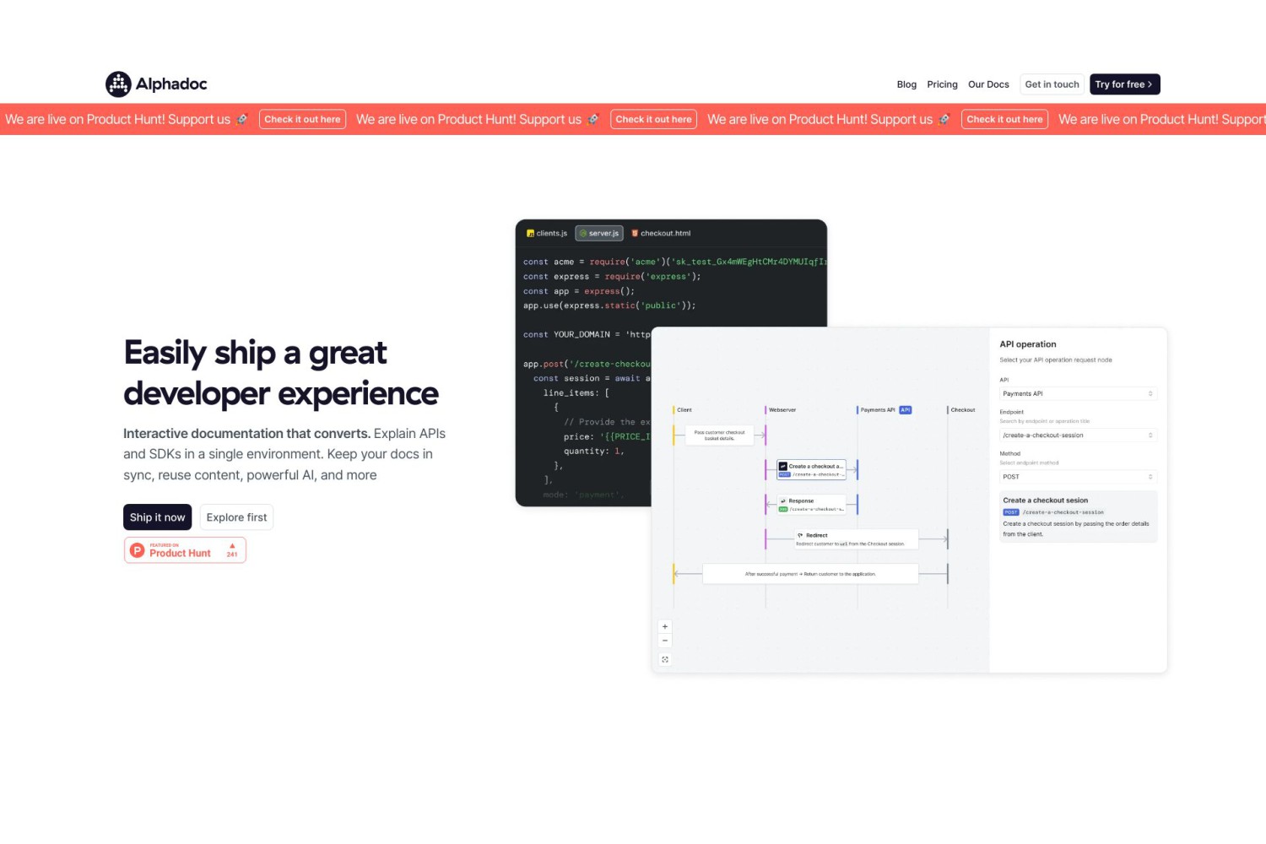Click the green 200 badge in Response node

783,510
